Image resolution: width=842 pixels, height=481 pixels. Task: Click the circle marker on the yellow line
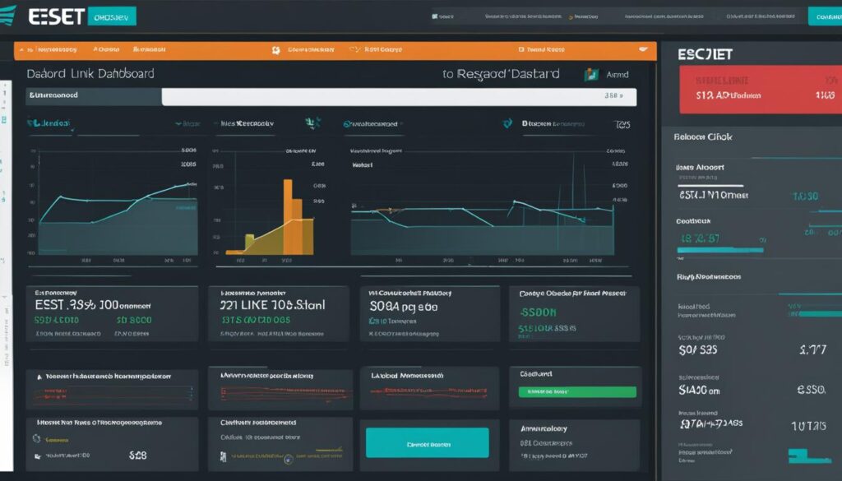pos(289,459)
